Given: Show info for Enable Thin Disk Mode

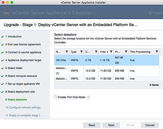Looking at the screenshot, I should pos(88,97).
